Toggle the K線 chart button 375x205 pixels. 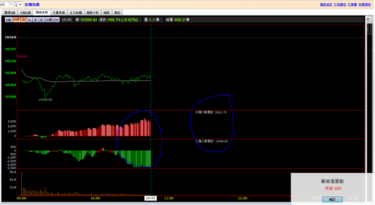[9, 20]
